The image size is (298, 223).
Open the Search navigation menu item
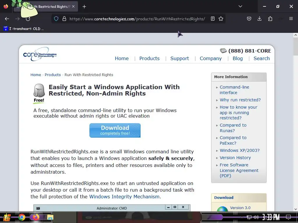pyautogui.click(x=262, y=58)
